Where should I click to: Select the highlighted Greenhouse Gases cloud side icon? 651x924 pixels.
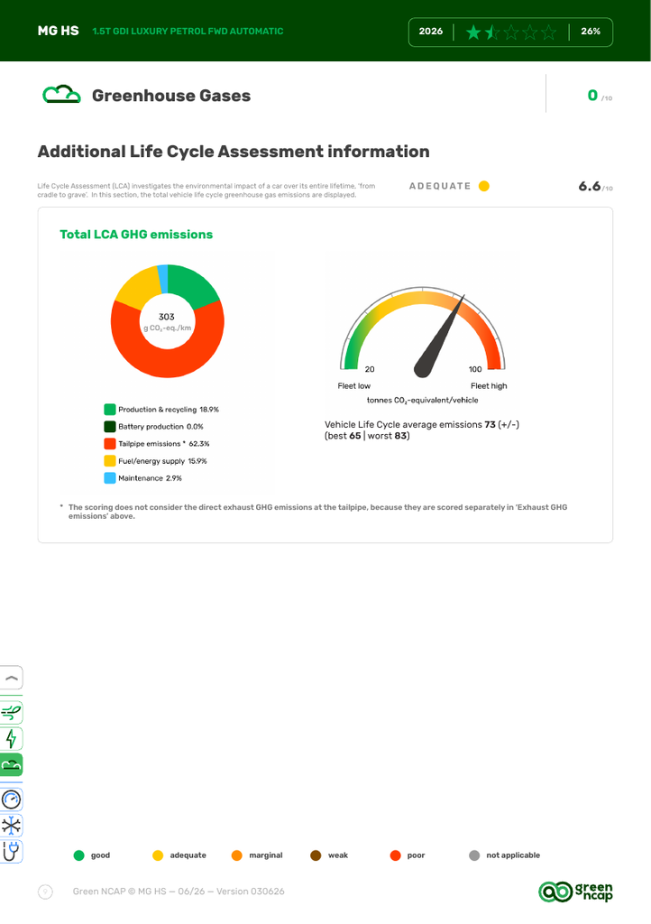coord(11,765)
